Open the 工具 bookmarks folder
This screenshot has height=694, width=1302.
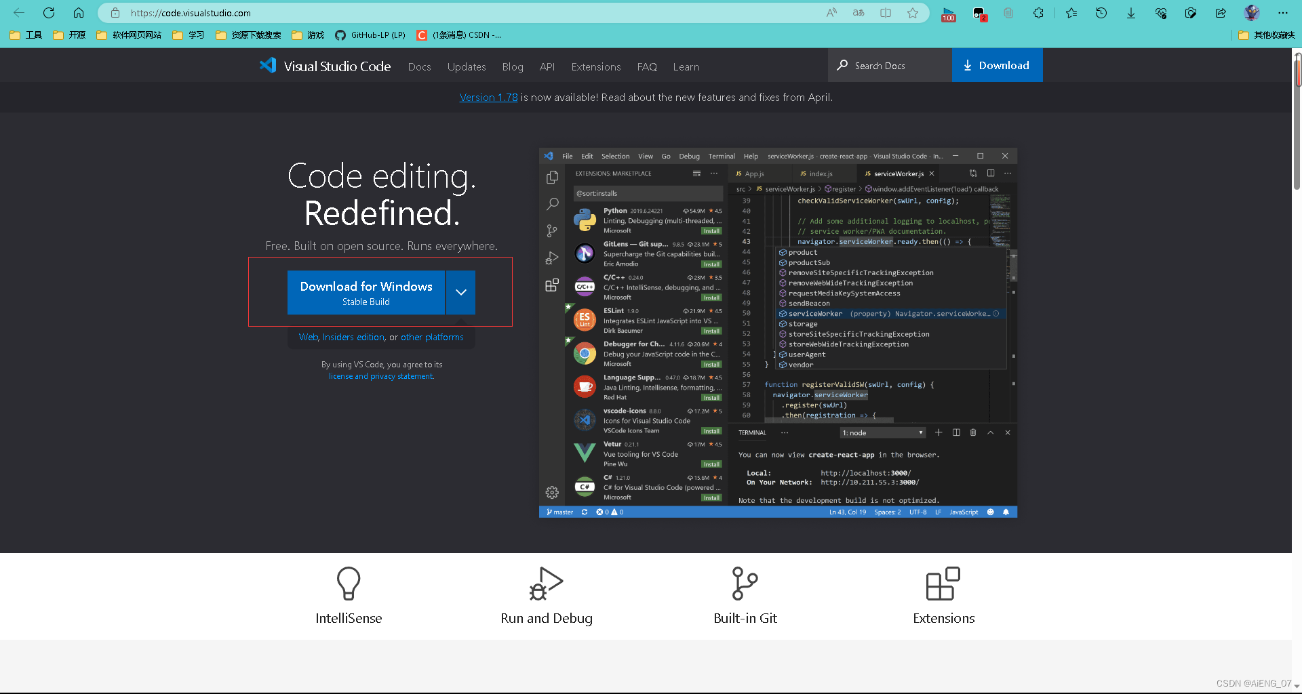[26, 35]
